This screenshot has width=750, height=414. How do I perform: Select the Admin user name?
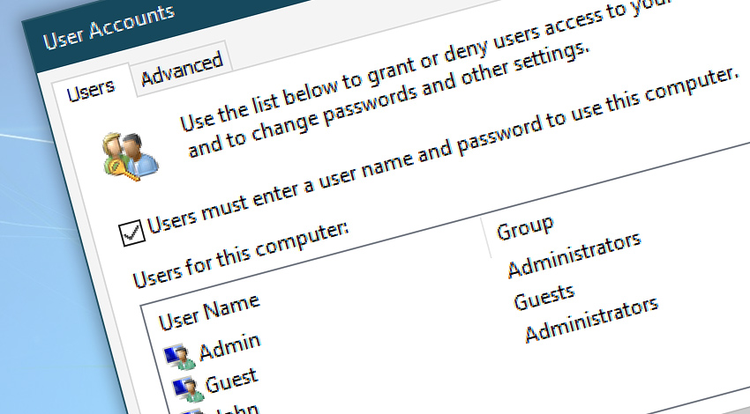(229, 347)
